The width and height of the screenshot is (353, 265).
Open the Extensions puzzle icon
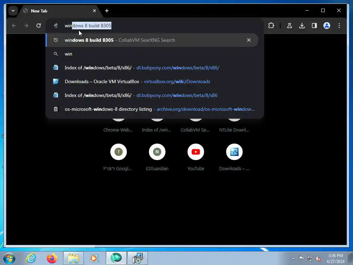click(x=271, y=26)
